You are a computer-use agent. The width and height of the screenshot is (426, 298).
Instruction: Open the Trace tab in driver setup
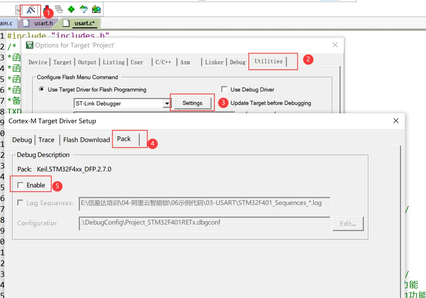coord(46,140)
